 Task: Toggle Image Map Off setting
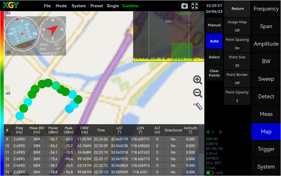[237, 26]
